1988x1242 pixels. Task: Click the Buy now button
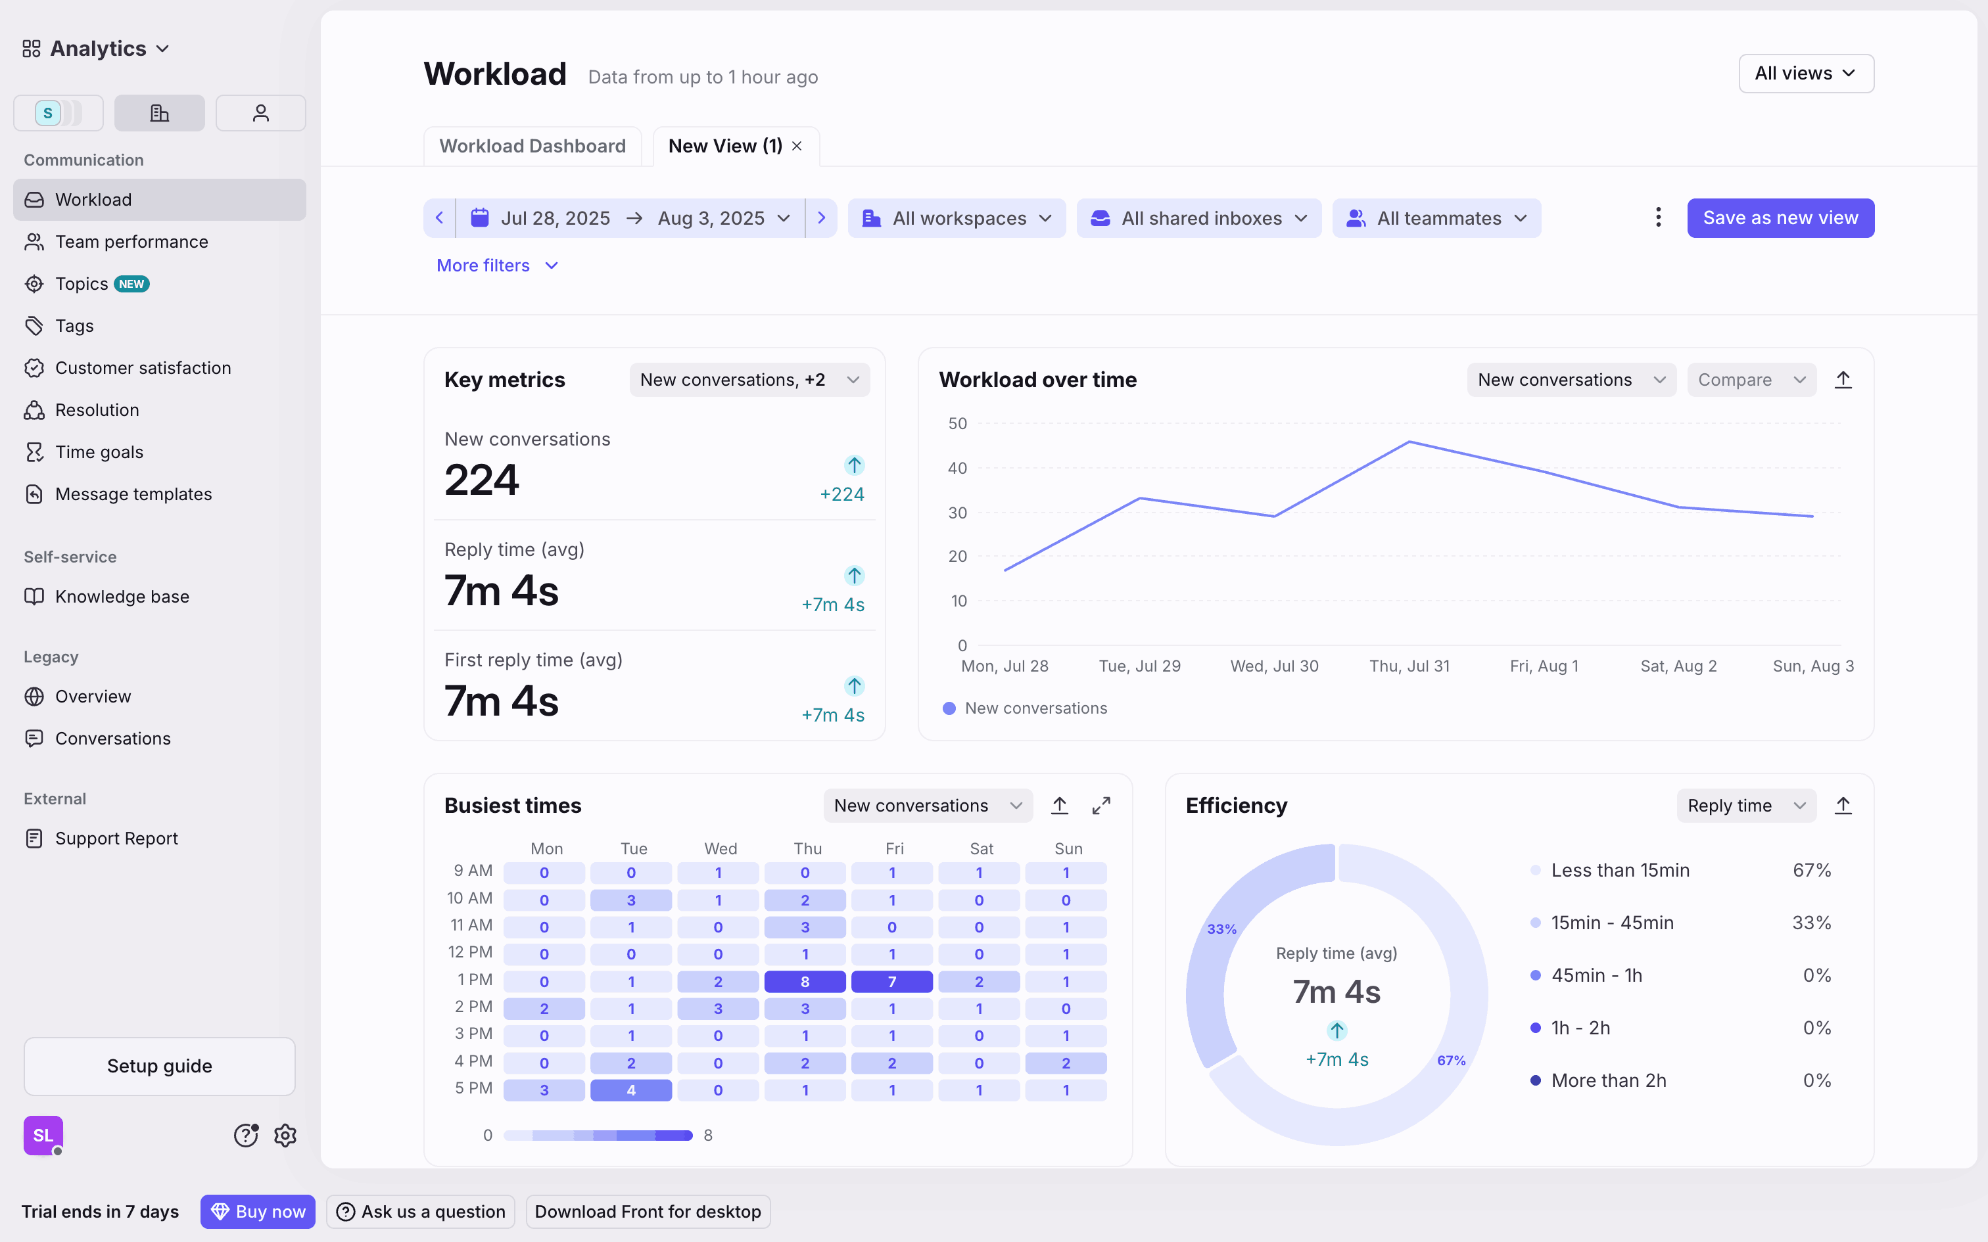tap(258, 1212)
